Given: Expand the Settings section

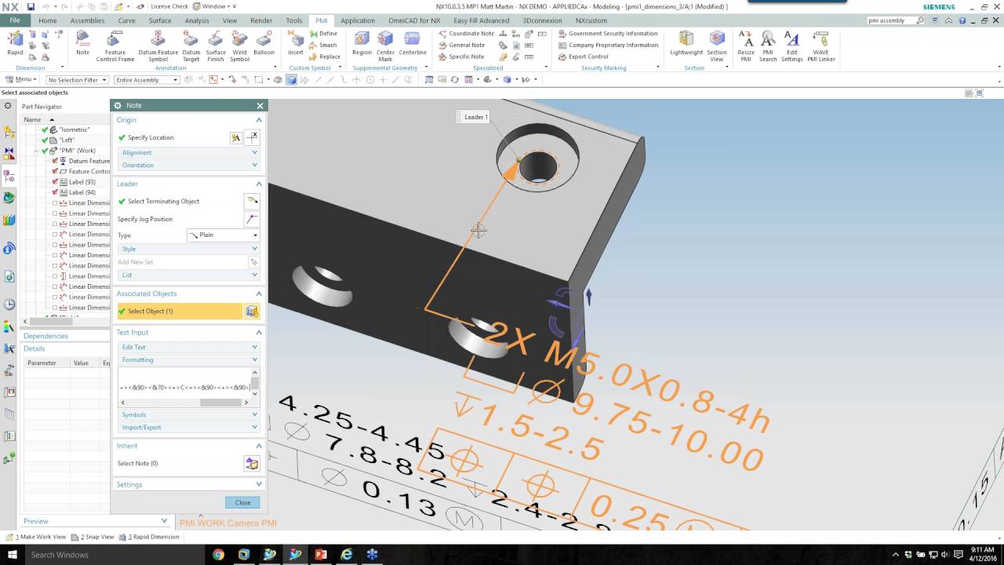Looking at the screenshot, I should tap(188, 484).
